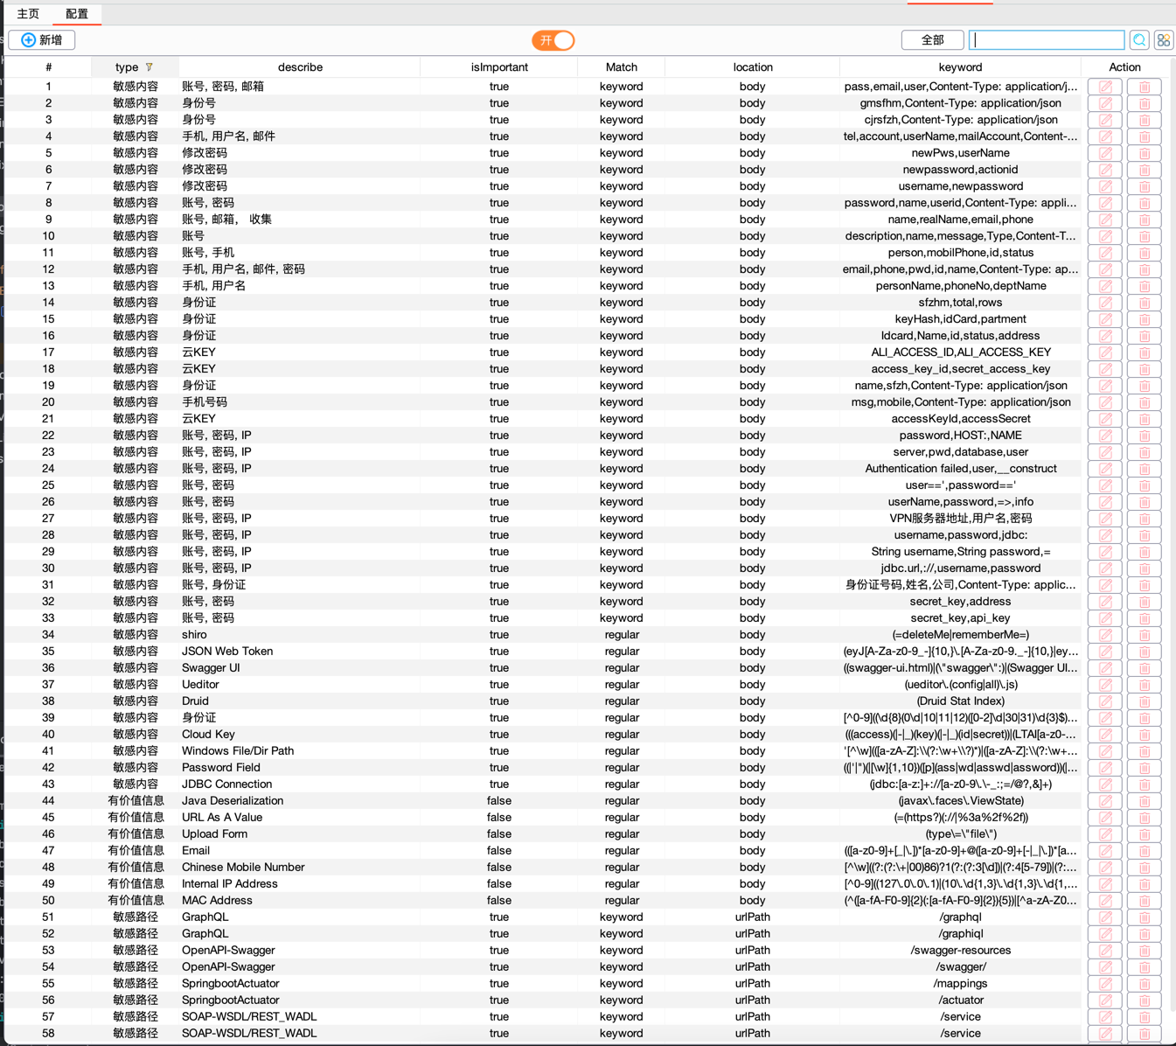Image resolution: width=1176 pixels, height=1046 pixels.
Task: Delete row 47 Email rule
Action: [x=1145, y=851]
